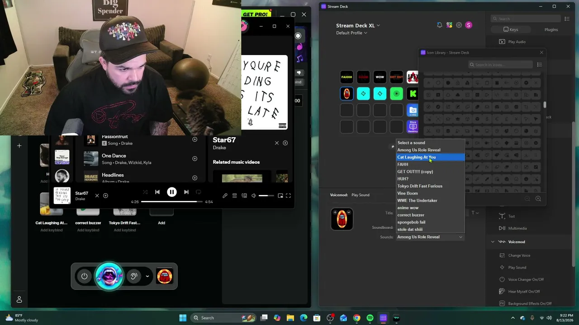
Task: Select the green play key on the deck
Action: [396, 93]
